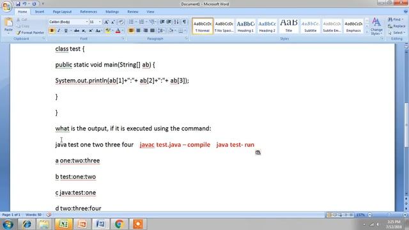Image resolution: width=409 pixels, height=230 pixels.
Task: Switch to the Review tab
Action: tap(133, 11)
